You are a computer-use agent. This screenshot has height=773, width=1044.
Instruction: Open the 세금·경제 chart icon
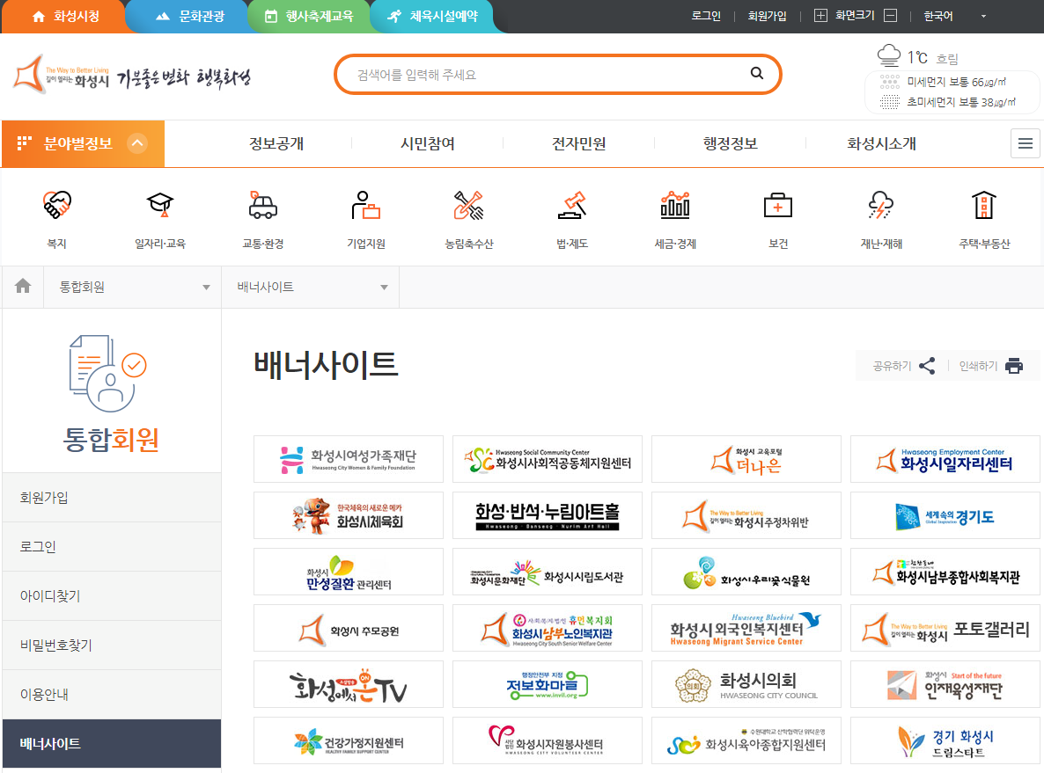click(x=675, y=205)
